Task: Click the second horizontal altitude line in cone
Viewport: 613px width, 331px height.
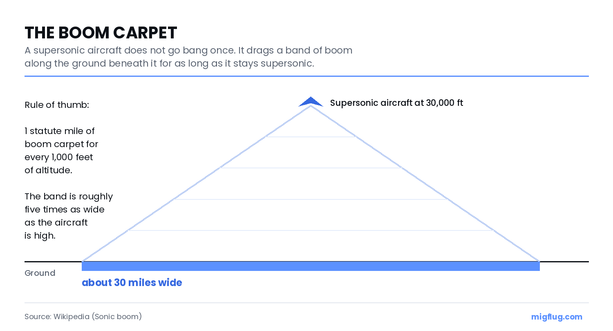Action: coord(311,168)
